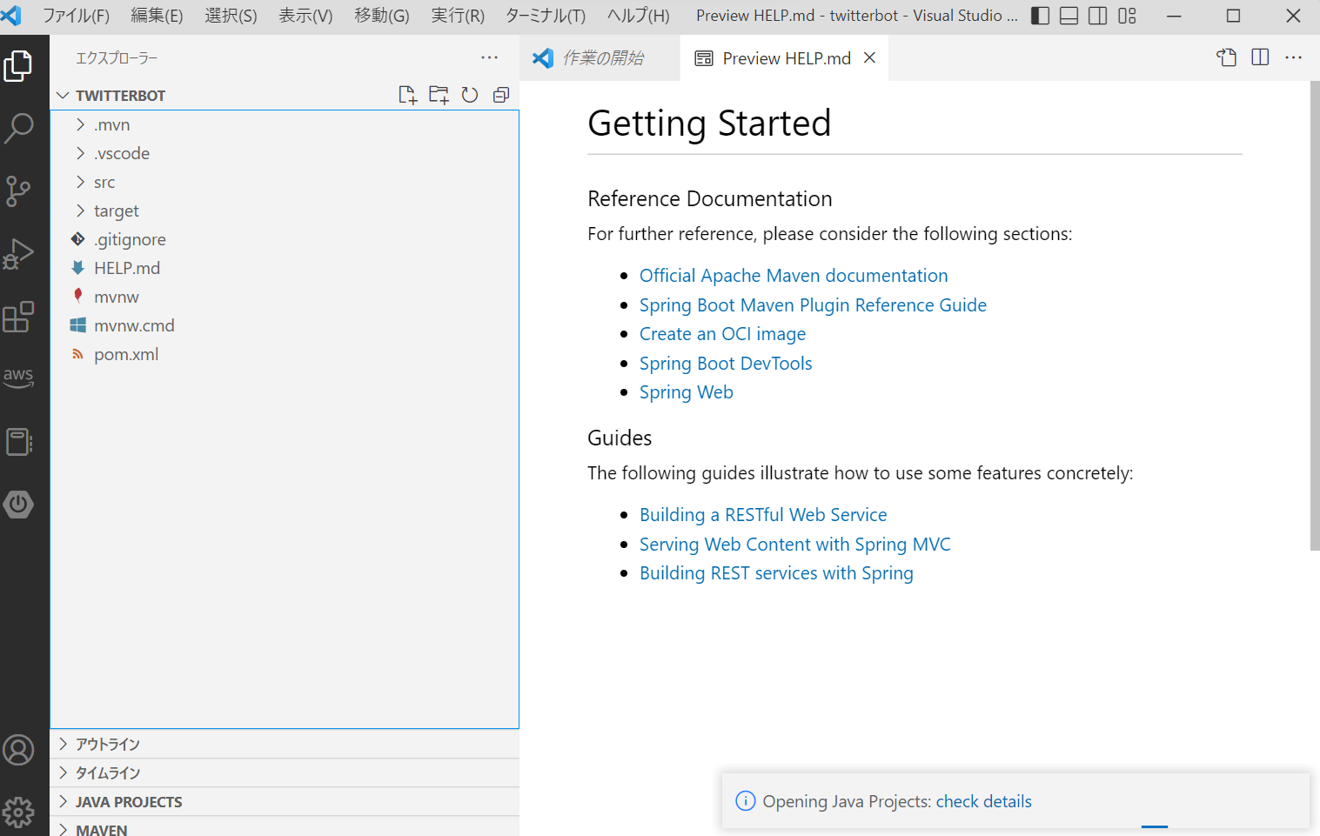The image size is (1320, 836).
Task: Expand the .mvn folder
Action: (x=285, y=124)
